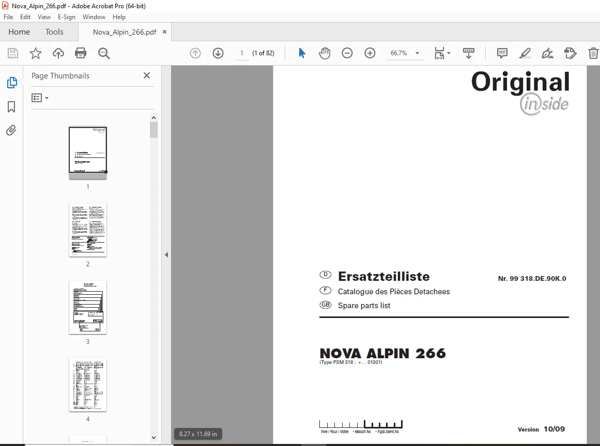Image resolution: width=600 pixels, height=446 pixels.
Task: Click the 'Ersatzteilliste' heading text
Action: click(384, 276)
